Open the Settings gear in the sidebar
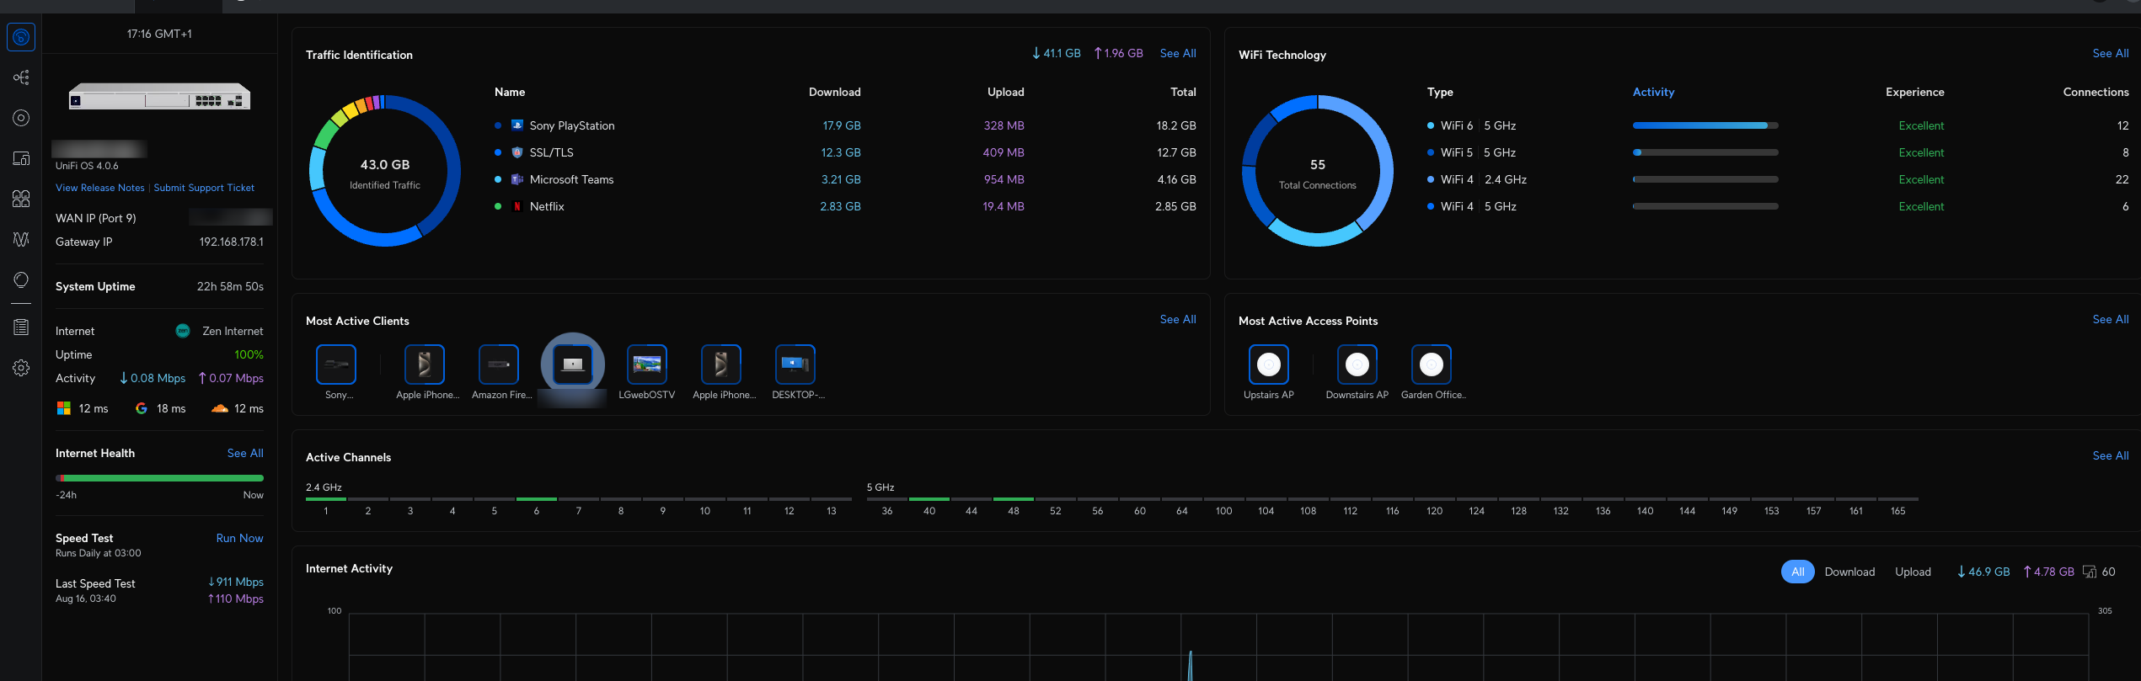The width and height of the screenshot is (2141, 681). click(21, 368)
